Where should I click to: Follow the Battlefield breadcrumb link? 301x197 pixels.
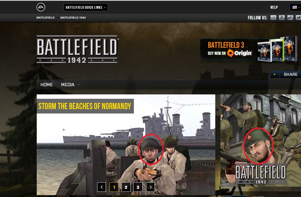(x=45, y=17)
